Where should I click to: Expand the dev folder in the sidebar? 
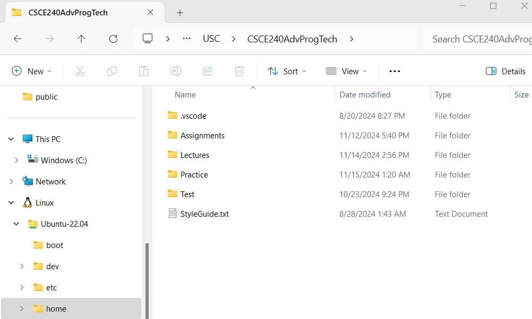[x=21, y=266]
